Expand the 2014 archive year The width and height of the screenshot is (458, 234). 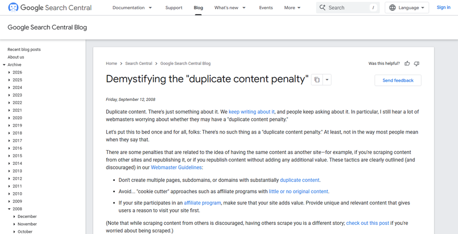(9, 163)
